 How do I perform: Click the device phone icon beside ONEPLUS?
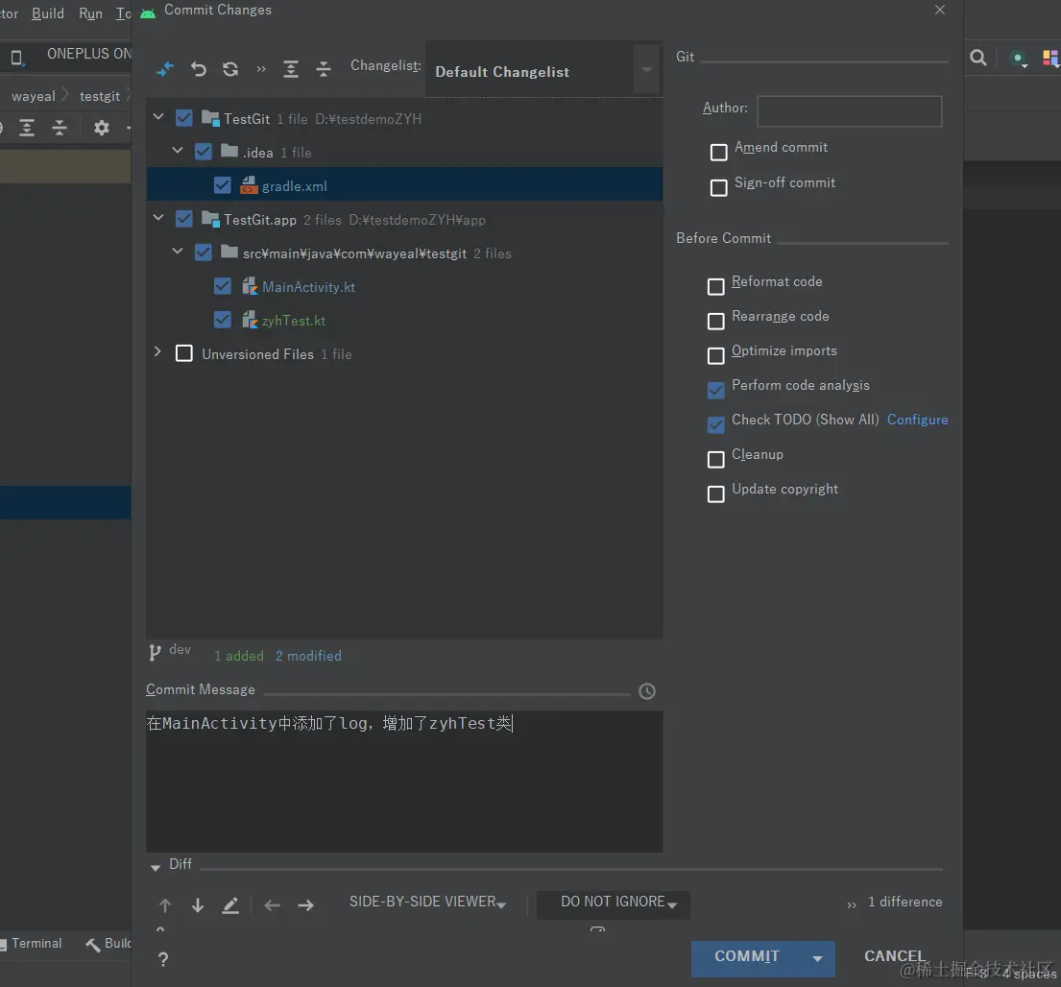coord(17,59)
